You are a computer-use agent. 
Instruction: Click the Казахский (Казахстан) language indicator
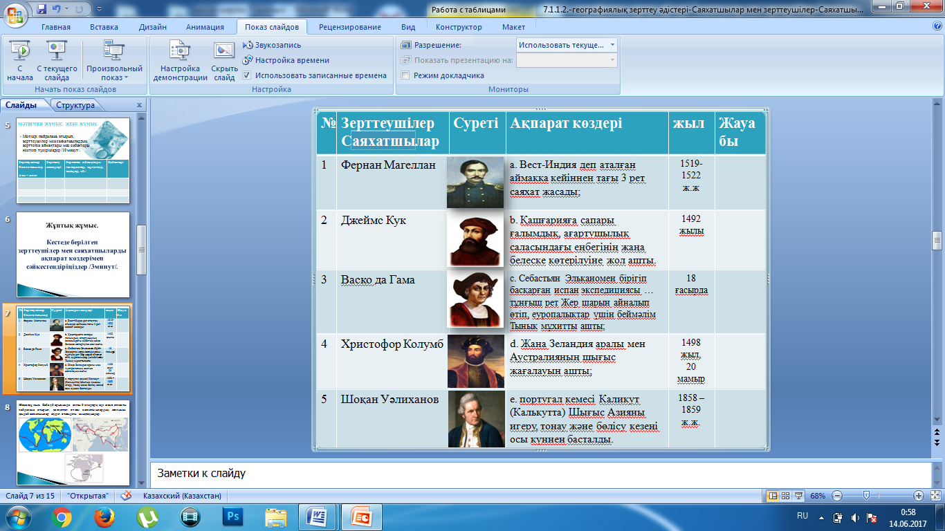point(182,496)
